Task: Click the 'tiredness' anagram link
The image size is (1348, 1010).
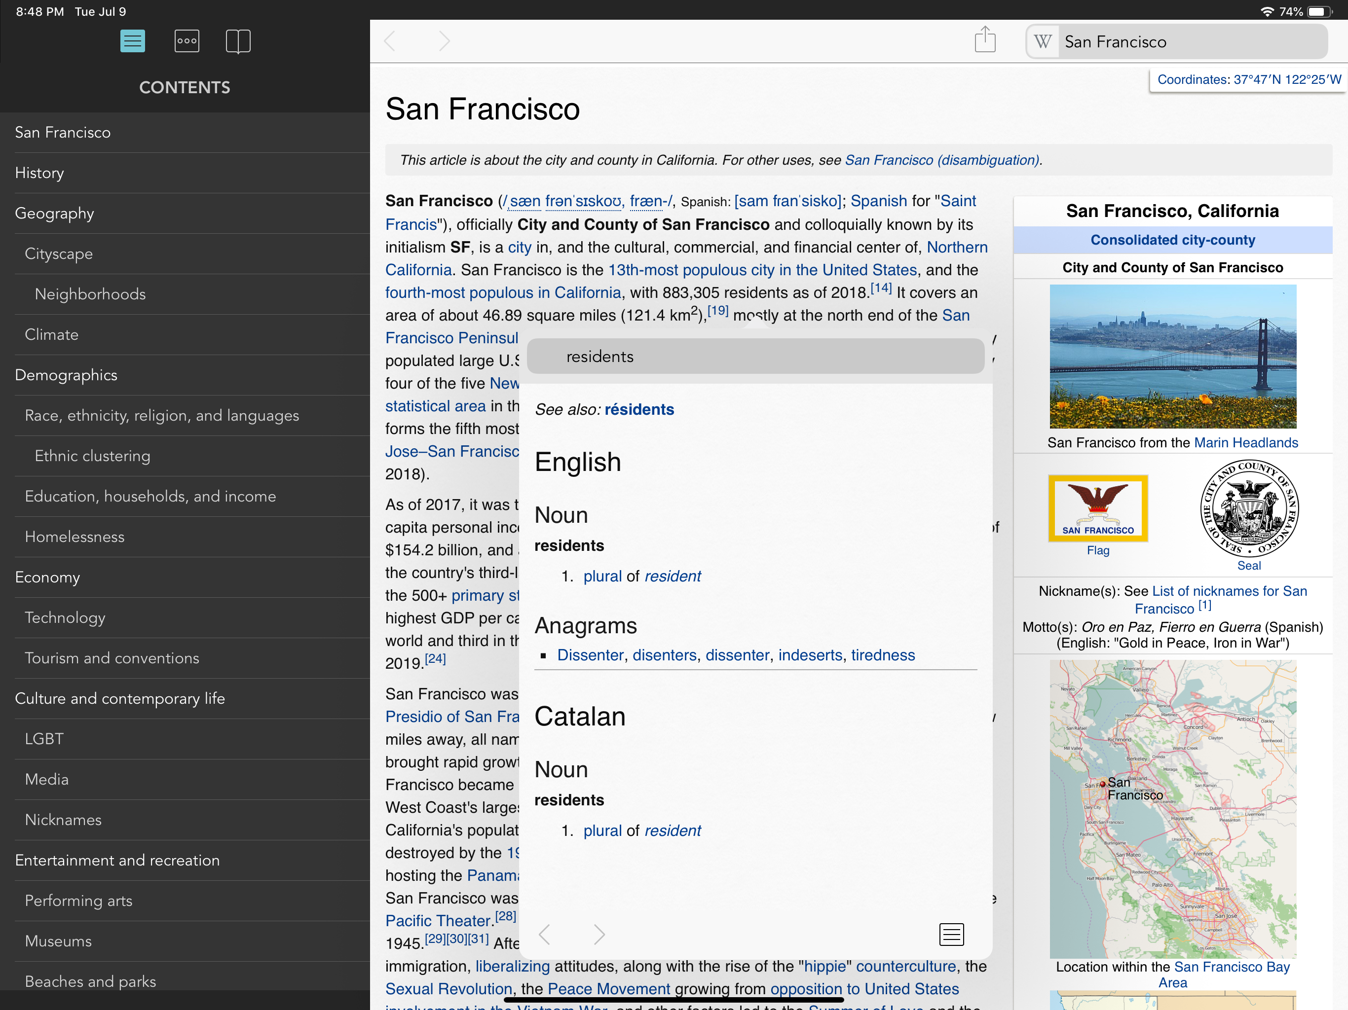Action: pos(883,655)
